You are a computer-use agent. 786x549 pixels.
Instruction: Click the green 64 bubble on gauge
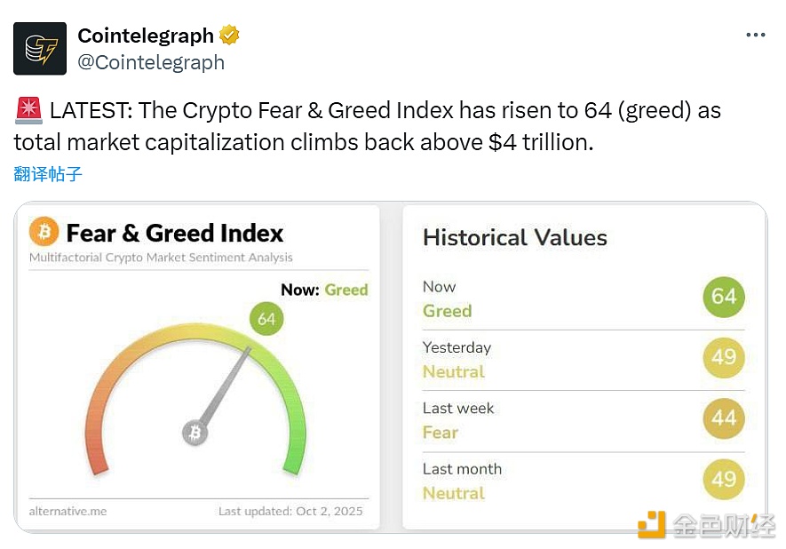(x=266, y=319)
